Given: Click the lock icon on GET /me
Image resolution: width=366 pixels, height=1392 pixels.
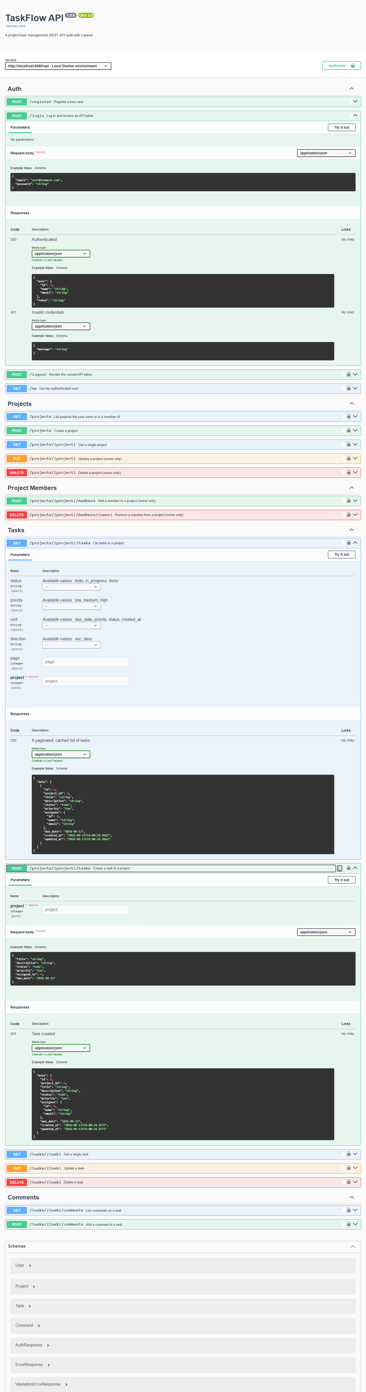Looking at the screenshot, I should click(348, 389).
